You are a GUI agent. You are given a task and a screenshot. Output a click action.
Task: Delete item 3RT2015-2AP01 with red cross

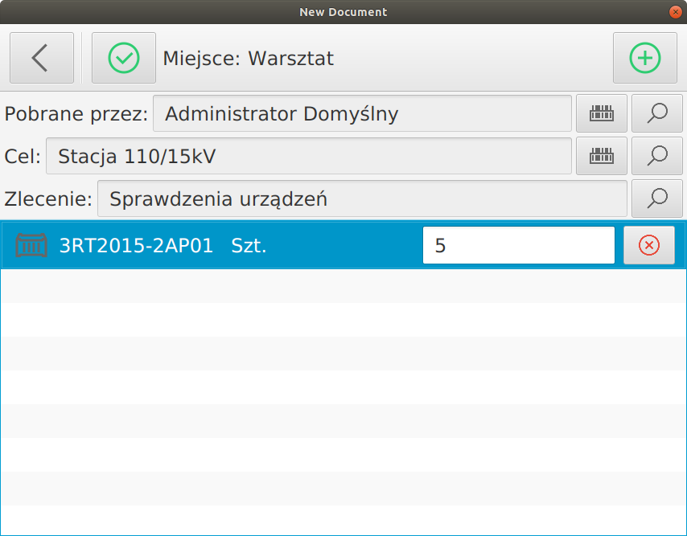(x=649, y=244)
